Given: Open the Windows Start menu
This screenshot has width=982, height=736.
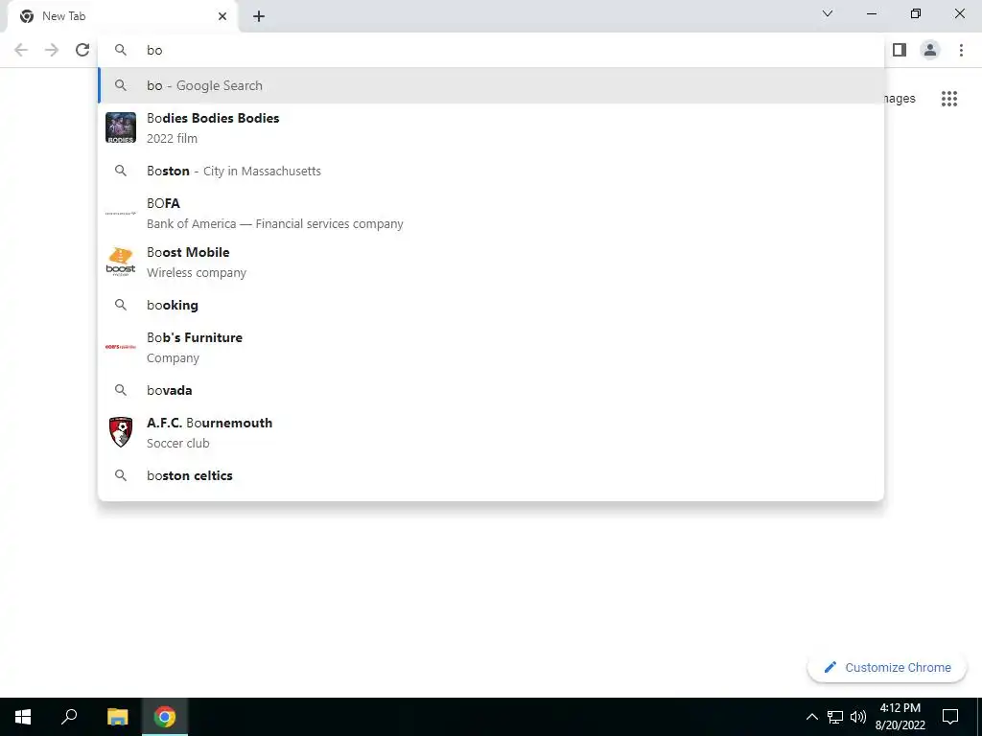Looking at the screenshot, I should click(x=23, y=717).
